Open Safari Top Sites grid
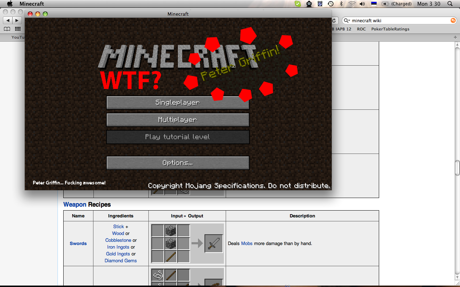 click(x=18, y=29)
